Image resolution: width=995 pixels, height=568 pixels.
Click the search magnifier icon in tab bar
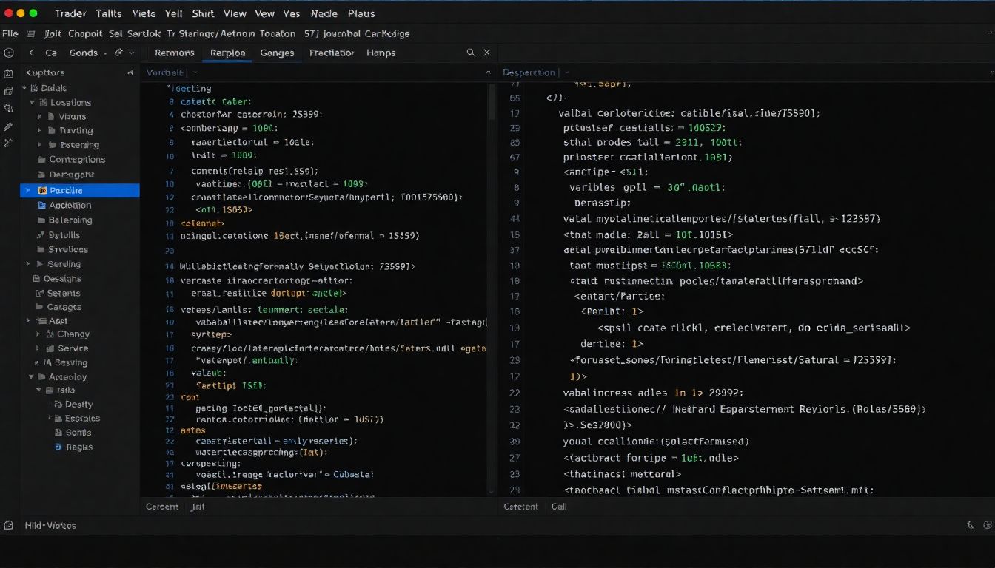[470, 53]
